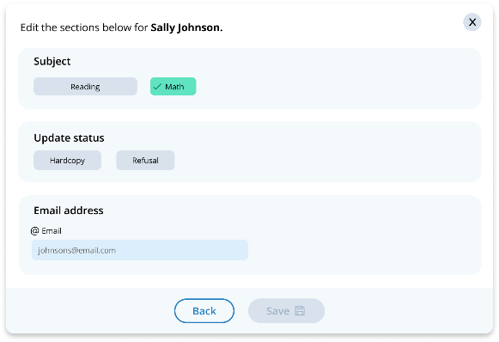Set status to Hardcopy
This screenshot has width=499, height=342.
[x=68, y=160]
